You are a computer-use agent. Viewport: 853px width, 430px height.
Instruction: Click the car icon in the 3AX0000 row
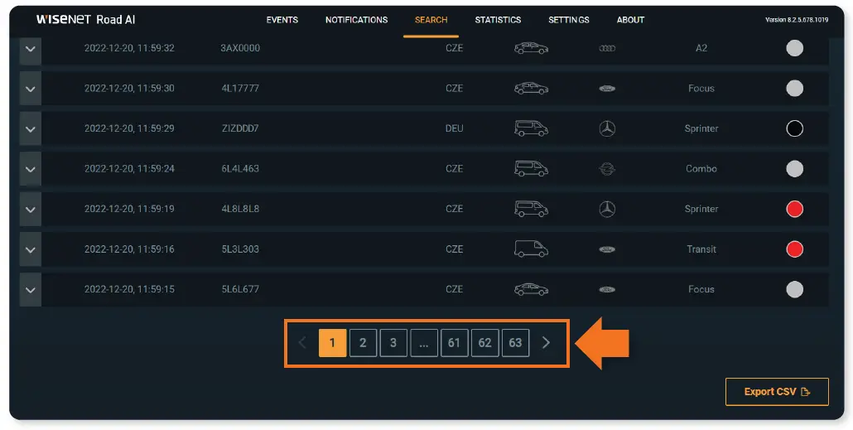coord(531,48)
